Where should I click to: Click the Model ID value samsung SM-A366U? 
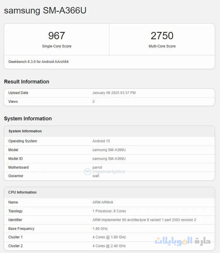[109, 159]
